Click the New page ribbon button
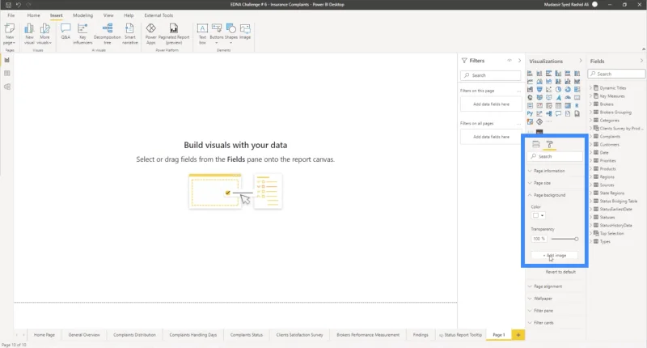Image resolution: width=647 pixels, height=348 pixels. click(x=9, y=34)
